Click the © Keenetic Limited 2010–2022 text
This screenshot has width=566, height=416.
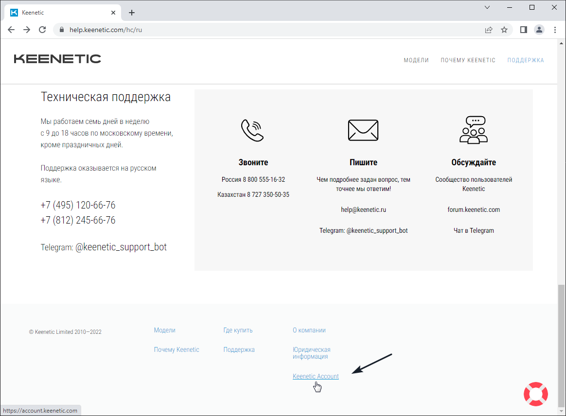65,332
